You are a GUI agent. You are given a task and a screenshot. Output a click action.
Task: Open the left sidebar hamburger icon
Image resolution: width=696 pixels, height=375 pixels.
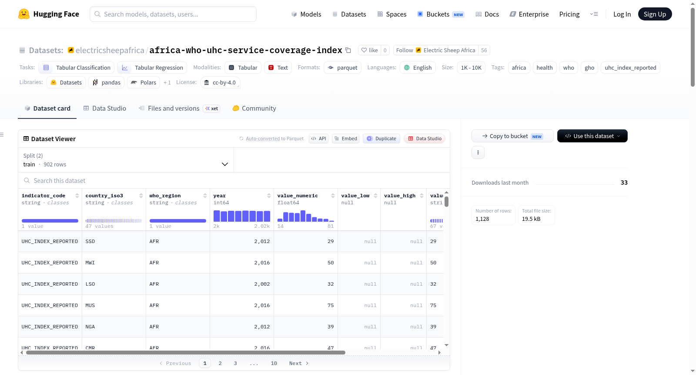pos(2,135)
